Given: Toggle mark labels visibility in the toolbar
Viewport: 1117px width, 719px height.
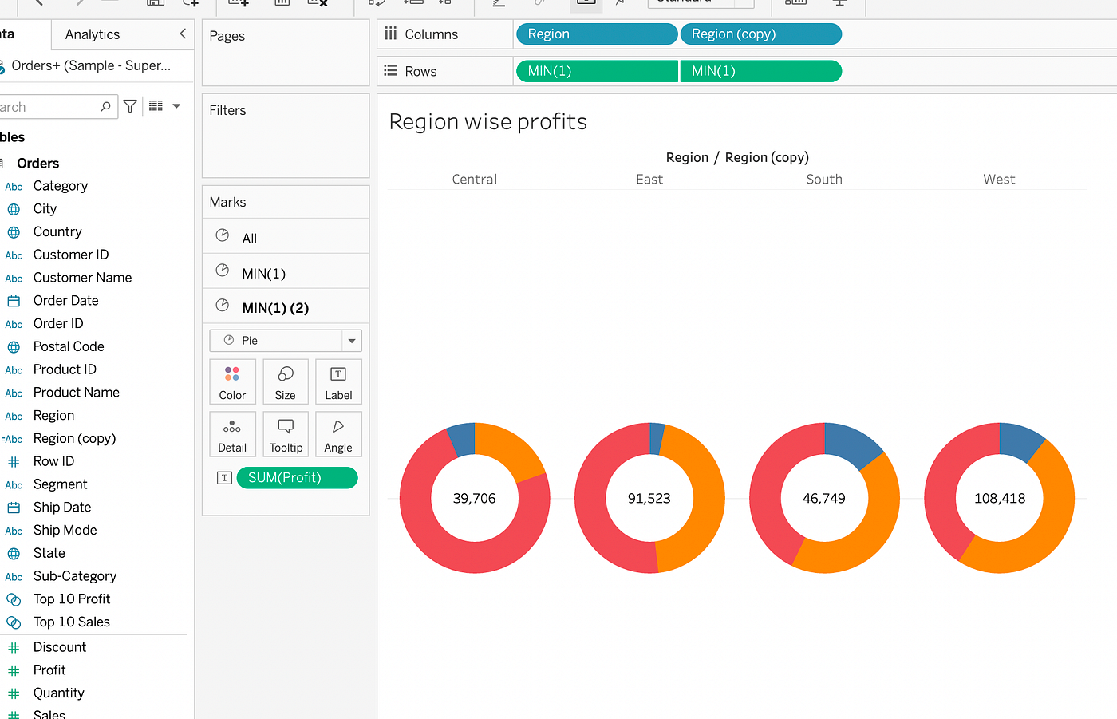Looking at the screenshot, I should click(x=586, y=3).
